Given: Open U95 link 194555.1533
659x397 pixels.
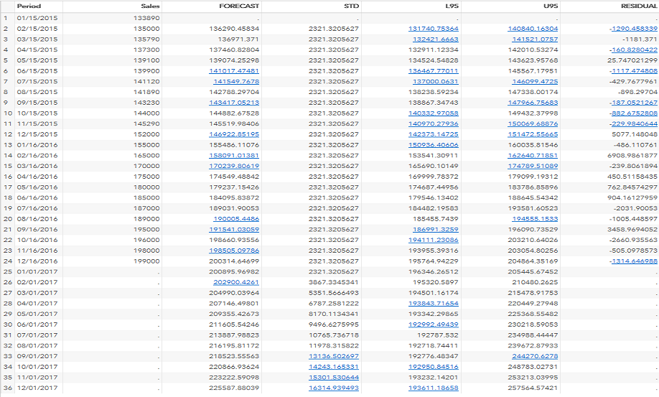Looking at the screenshot, I should (535, 219).
